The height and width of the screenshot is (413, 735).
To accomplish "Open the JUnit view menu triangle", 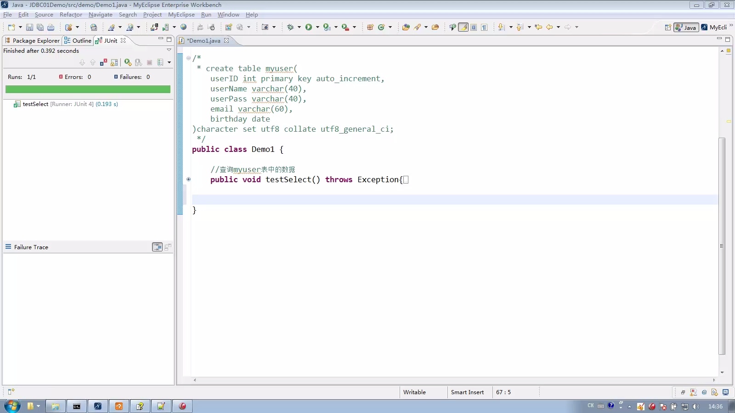I will click(x=169, y=50).
